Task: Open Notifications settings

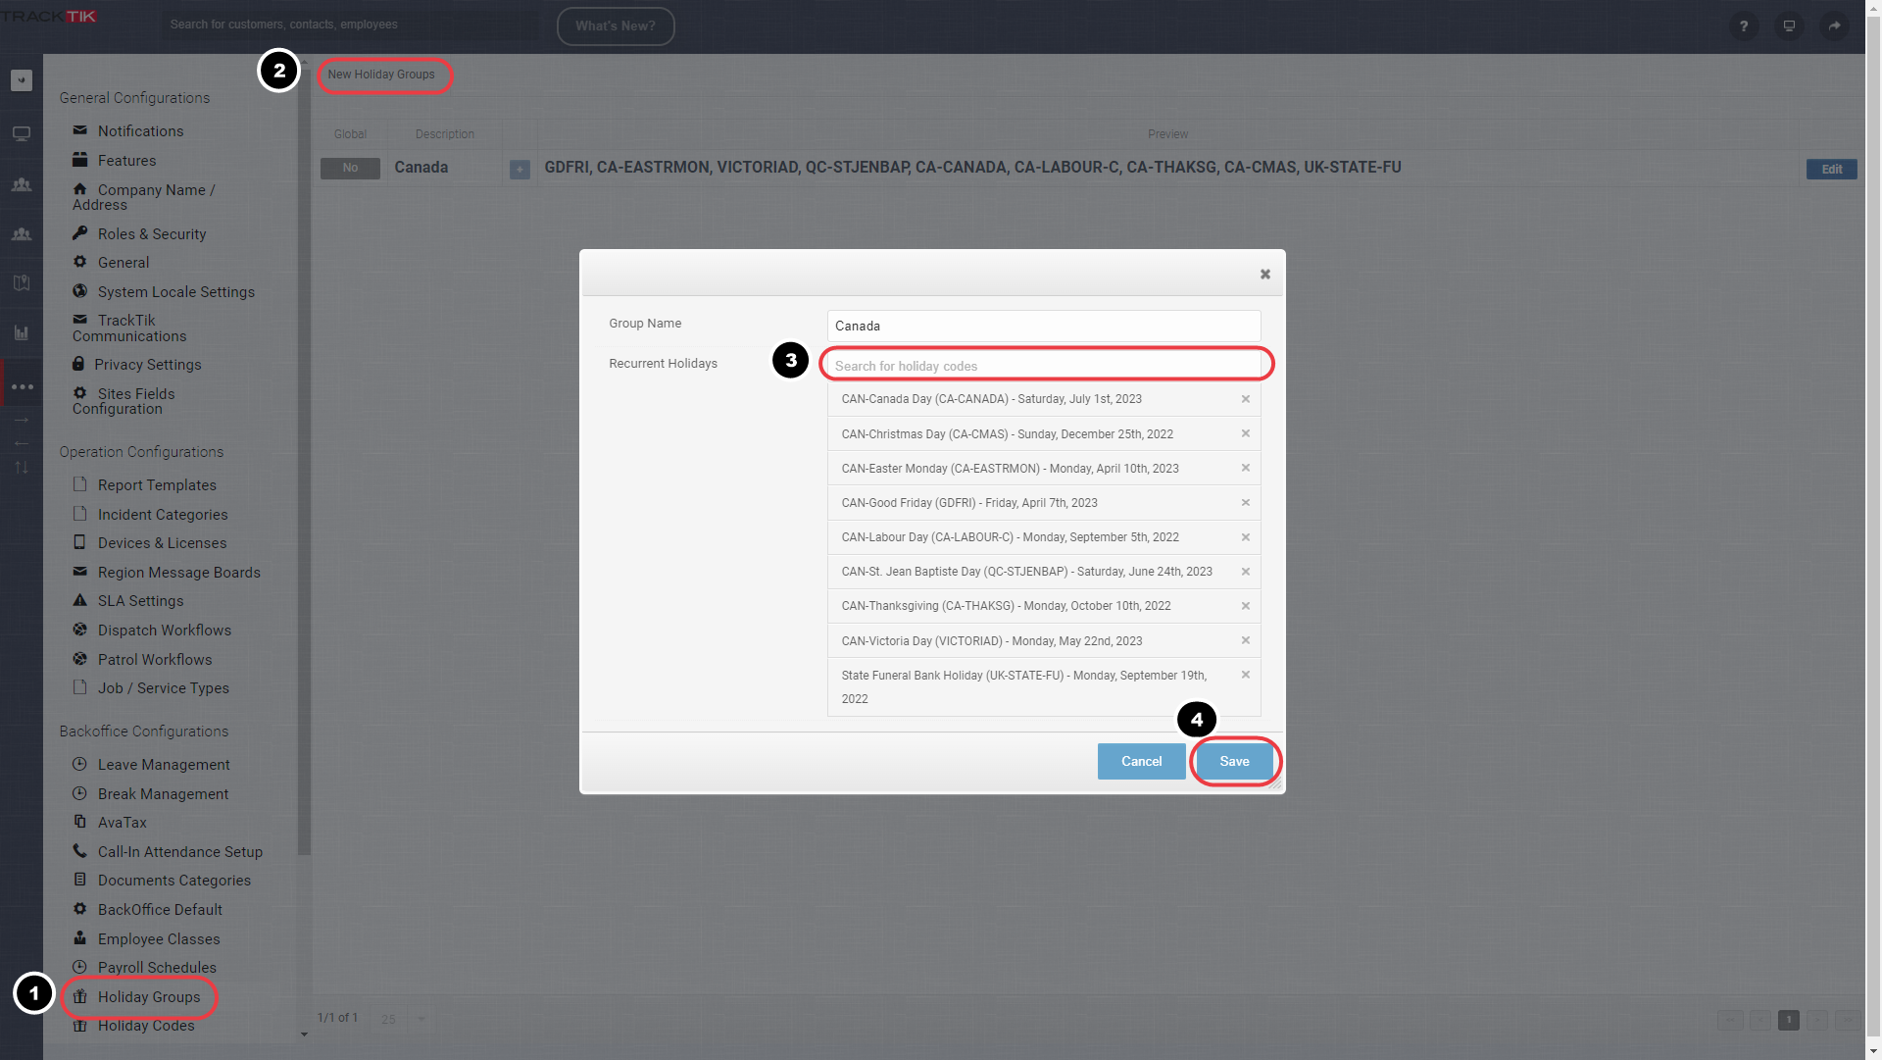Action: pos(140,131)
